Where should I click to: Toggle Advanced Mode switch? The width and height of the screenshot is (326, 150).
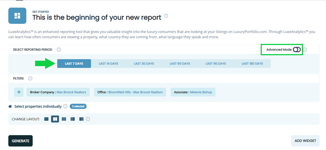point(297,50)
